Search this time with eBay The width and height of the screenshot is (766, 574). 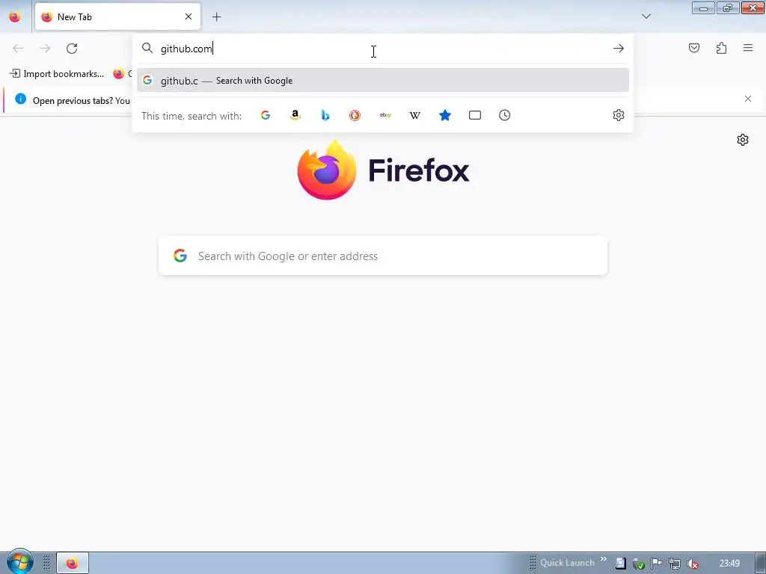click(385, 115)
